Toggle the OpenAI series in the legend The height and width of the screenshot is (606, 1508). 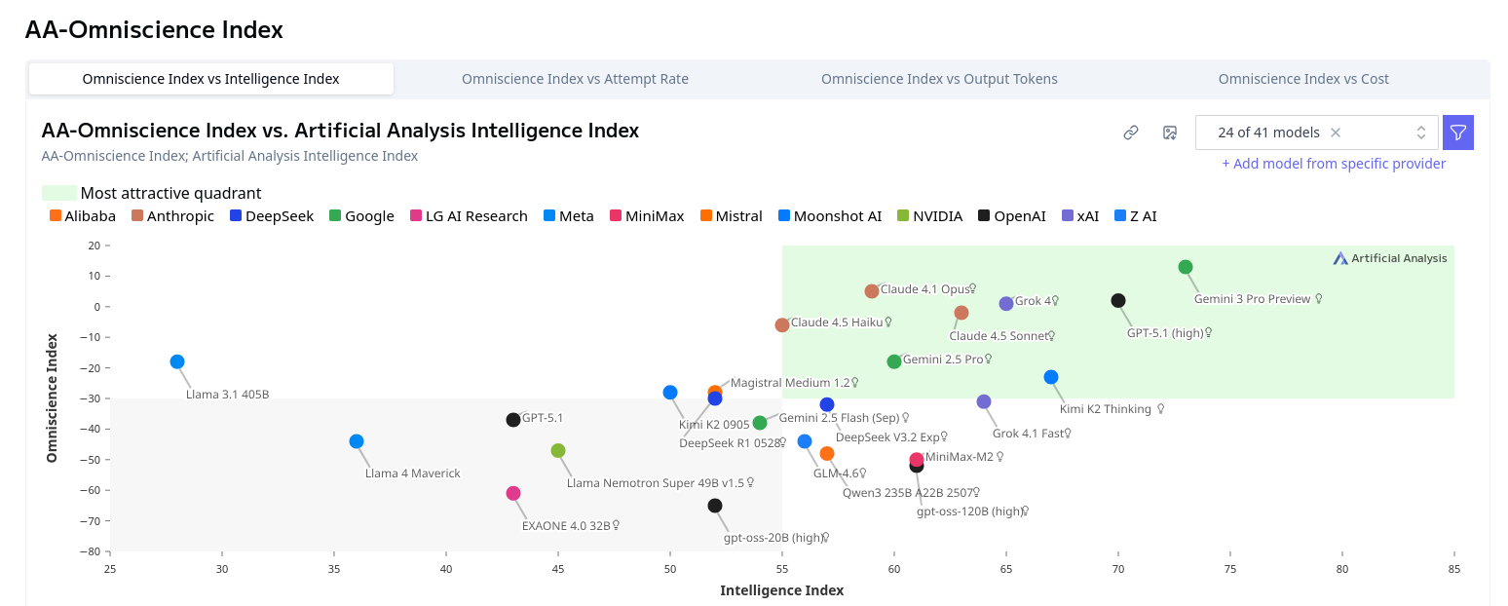[x=1011, y=216]
